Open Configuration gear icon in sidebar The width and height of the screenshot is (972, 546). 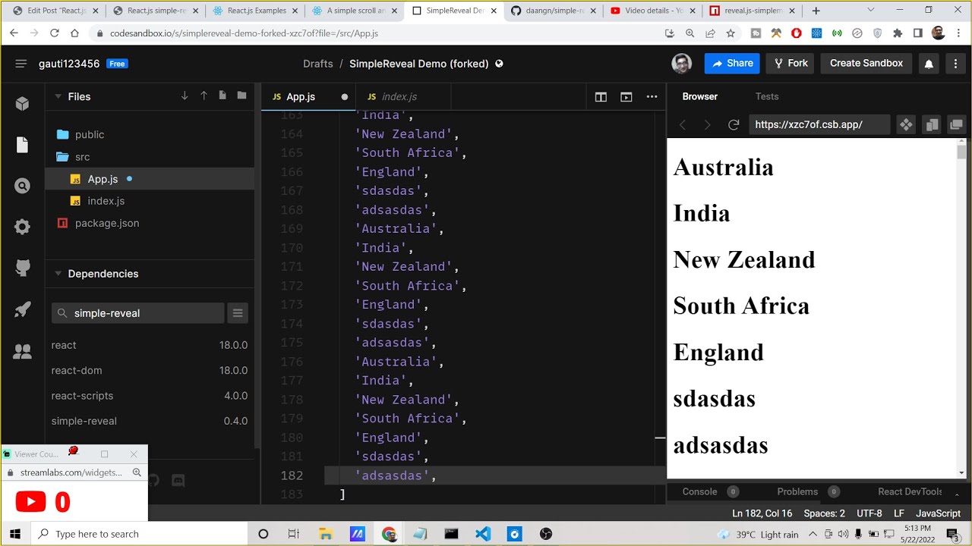[22, 227]
